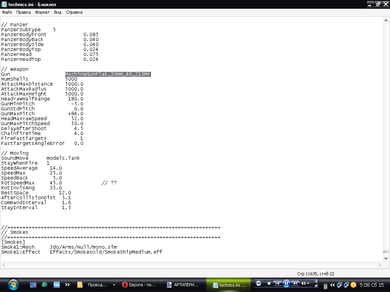Pause playback in media player toolbar
390x292 pixels.
pos(286,283)
